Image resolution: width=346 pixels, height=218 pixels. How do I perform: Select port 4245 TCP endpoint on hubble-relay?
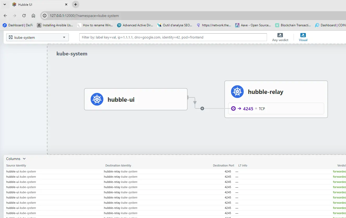tap(276, 108)
